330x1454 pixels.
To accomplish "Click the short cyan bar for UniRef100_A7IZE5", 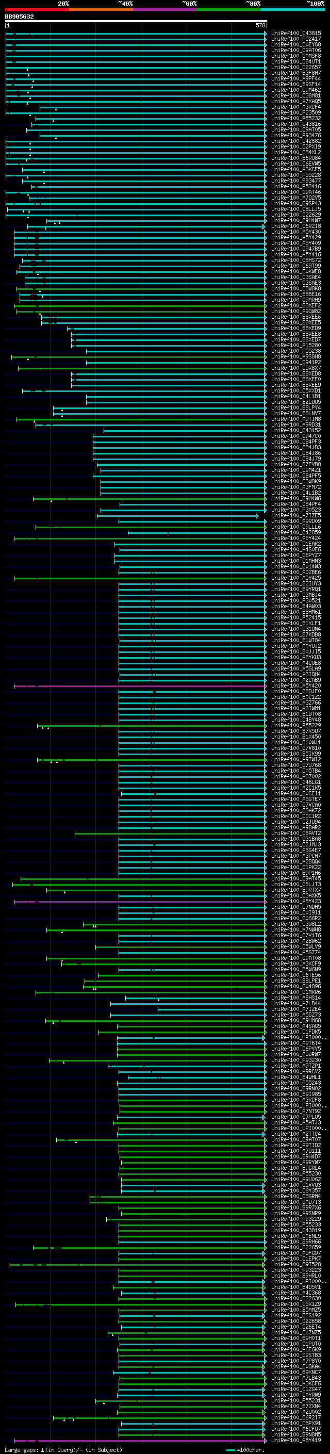I will pyautogui.click(x=178, y=516).
